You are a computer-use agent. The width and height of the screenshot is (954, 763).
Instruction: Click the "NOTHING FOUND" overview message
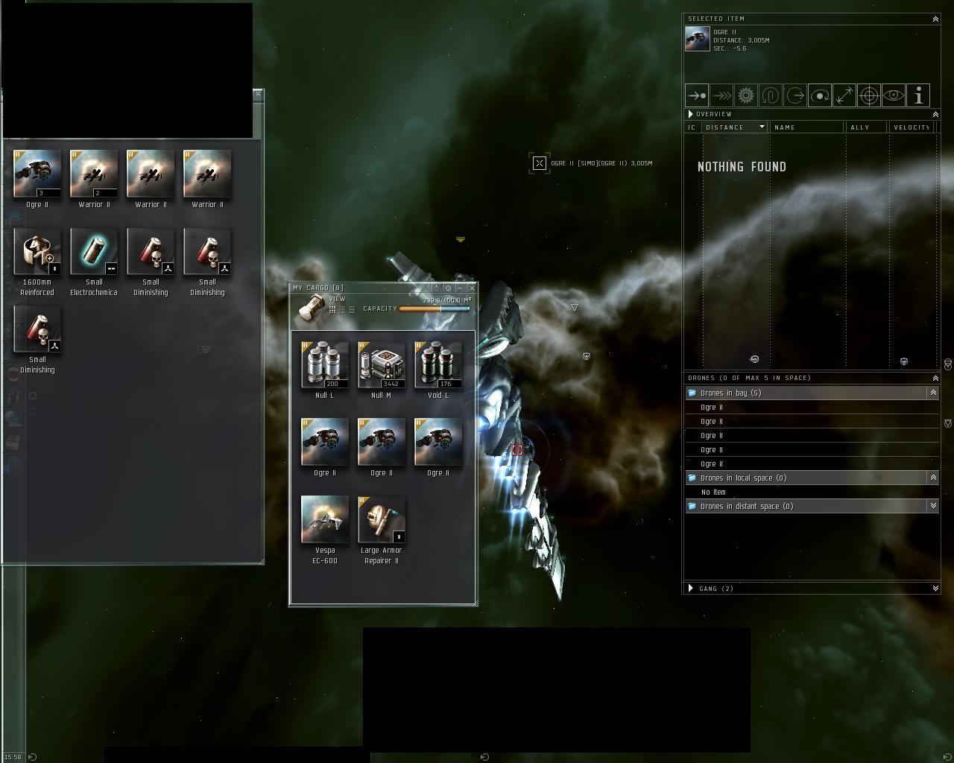pos(742,167)
